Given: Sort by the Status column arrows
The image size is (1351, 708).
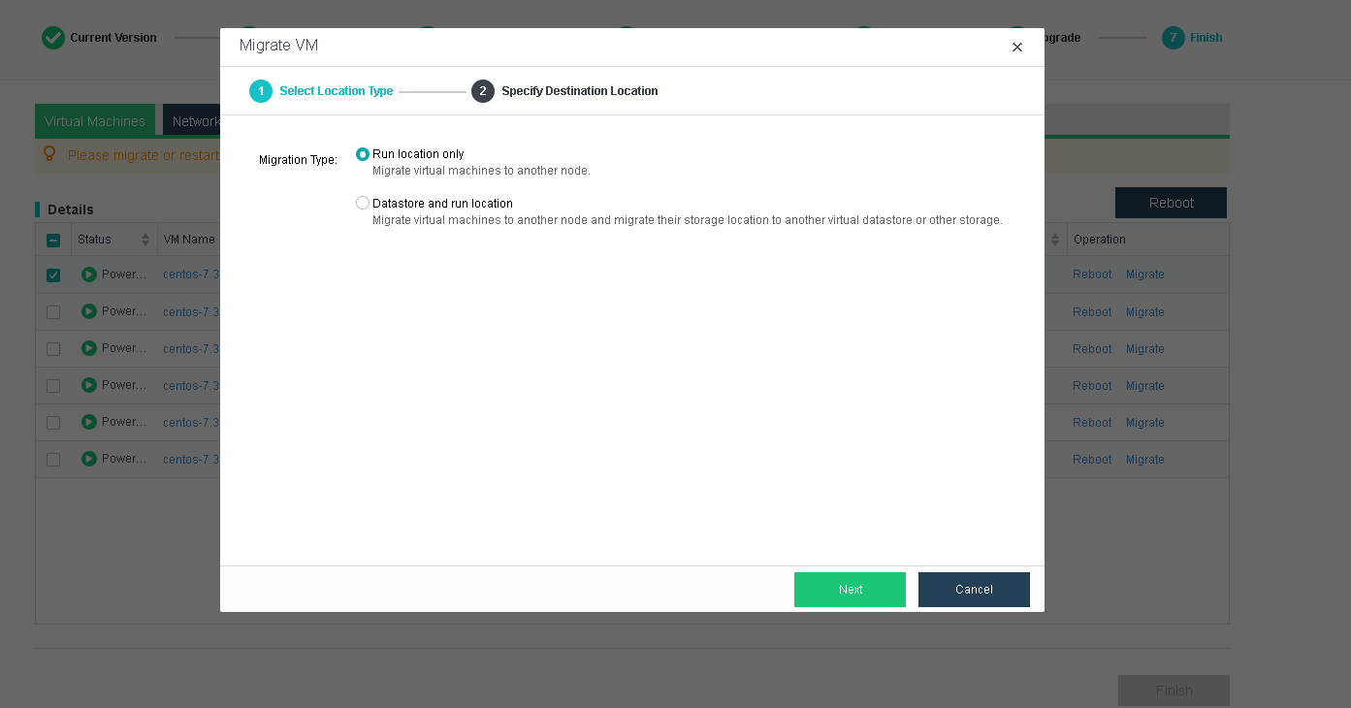Looking at the screenshot, I should pos(145,240).
